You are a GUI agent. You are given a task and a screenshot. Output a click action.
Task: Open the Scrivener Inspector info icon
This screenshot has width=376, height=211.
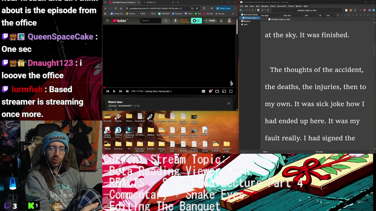coord(373,10)
